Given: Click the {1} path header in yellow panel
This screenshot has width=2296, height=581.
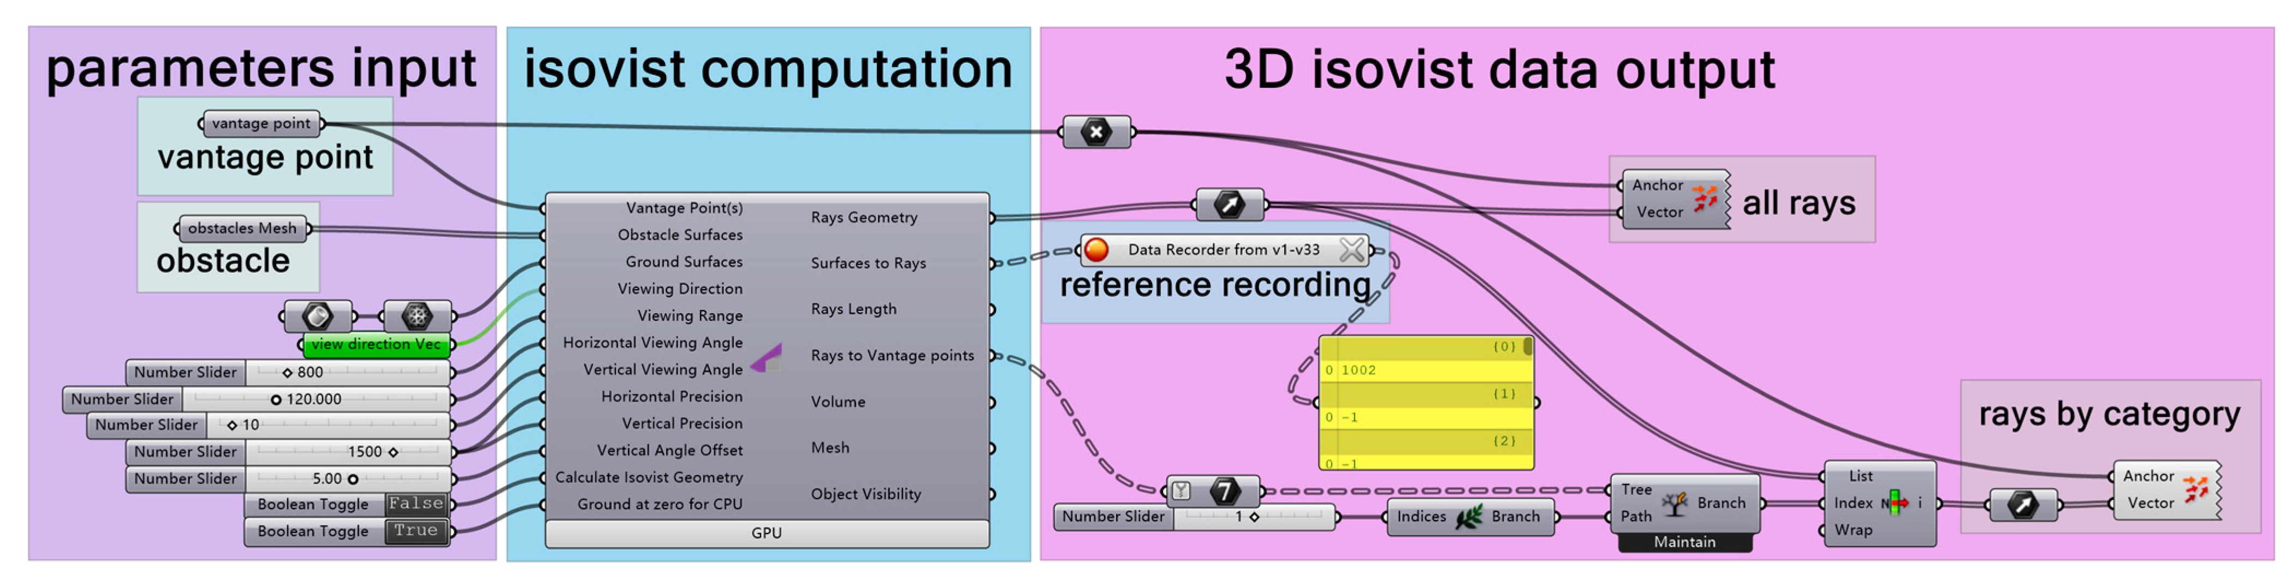Looking at the screenshot, I should pyautogui.click(x=1504, y=393).
